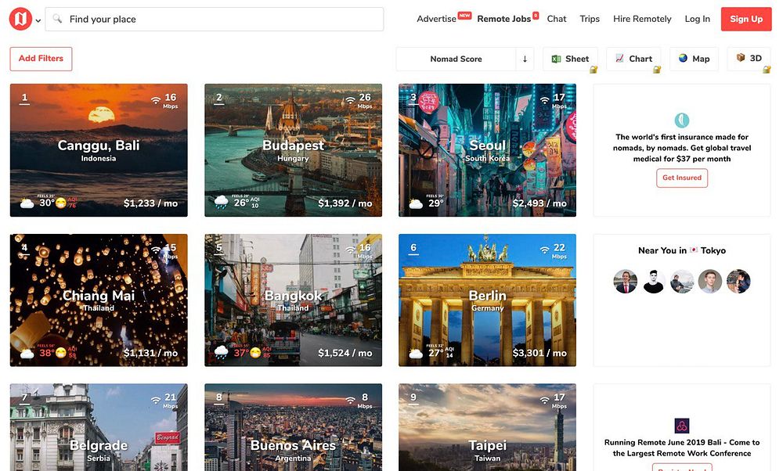The width and height of the screenshot is (783, 471).
Task: Click the weather icon on Berlin card
Action: click(416, 354)
